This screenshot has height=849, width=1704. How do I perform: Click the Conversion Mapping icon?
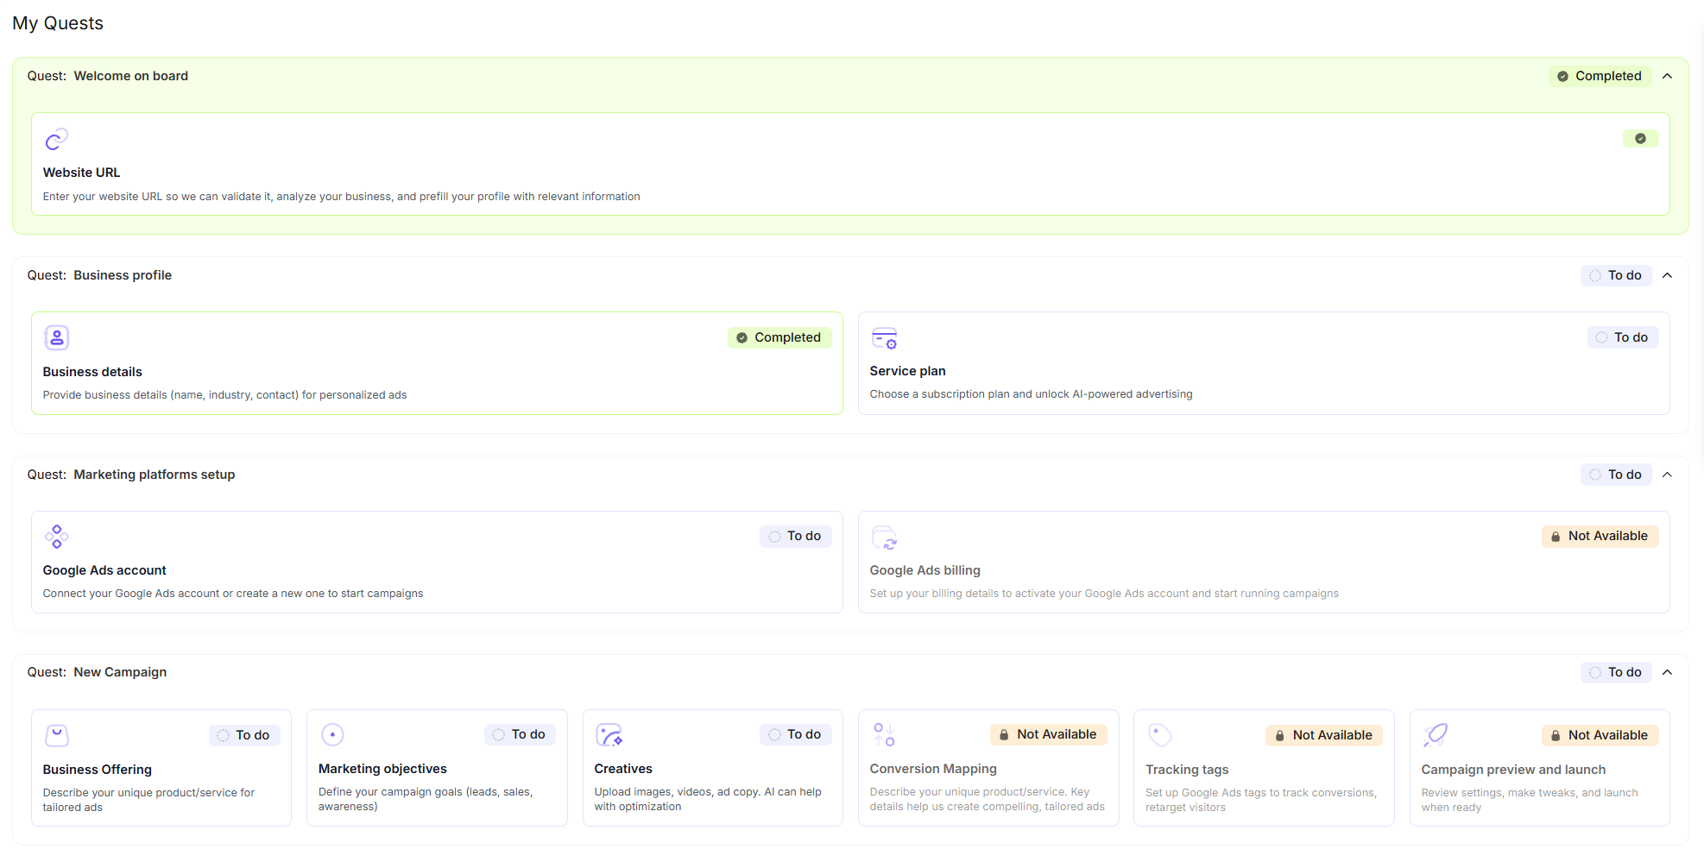884,735
